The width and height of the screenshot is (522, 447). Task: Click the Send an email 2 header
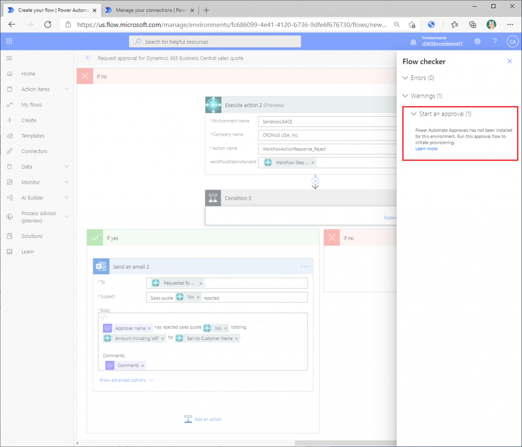203,267
